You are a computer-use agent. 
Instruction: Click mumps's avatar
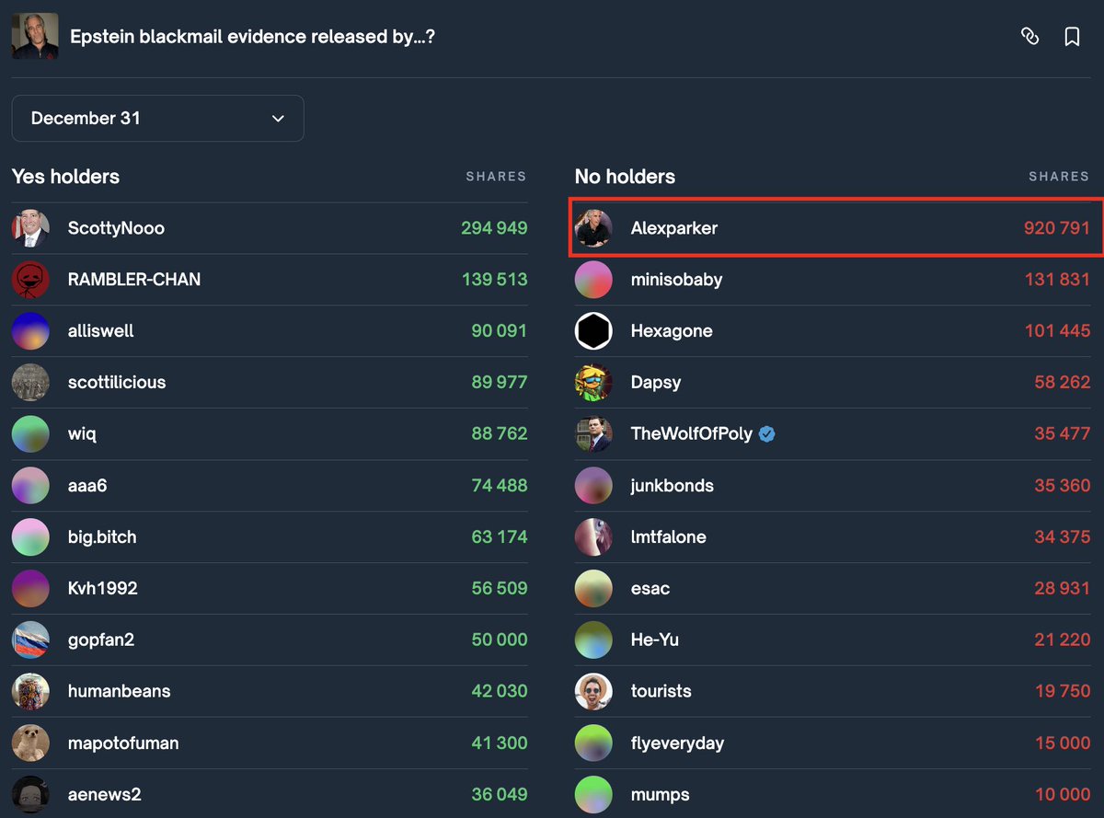[x=593, y=795]
